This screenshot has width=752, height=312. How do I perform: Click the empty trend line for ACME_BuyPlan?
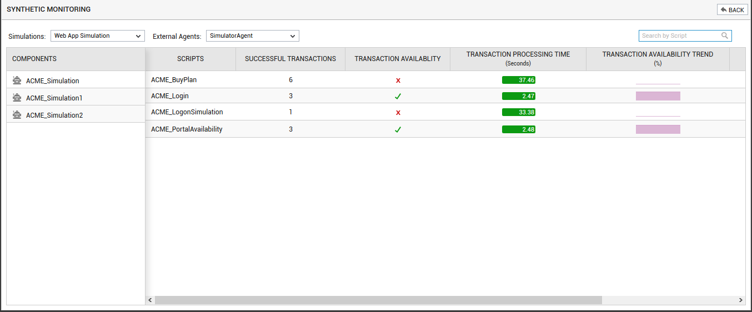coord(658,84)
